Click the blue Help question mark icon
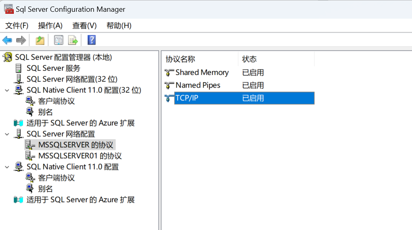 [x=92, y=40]
